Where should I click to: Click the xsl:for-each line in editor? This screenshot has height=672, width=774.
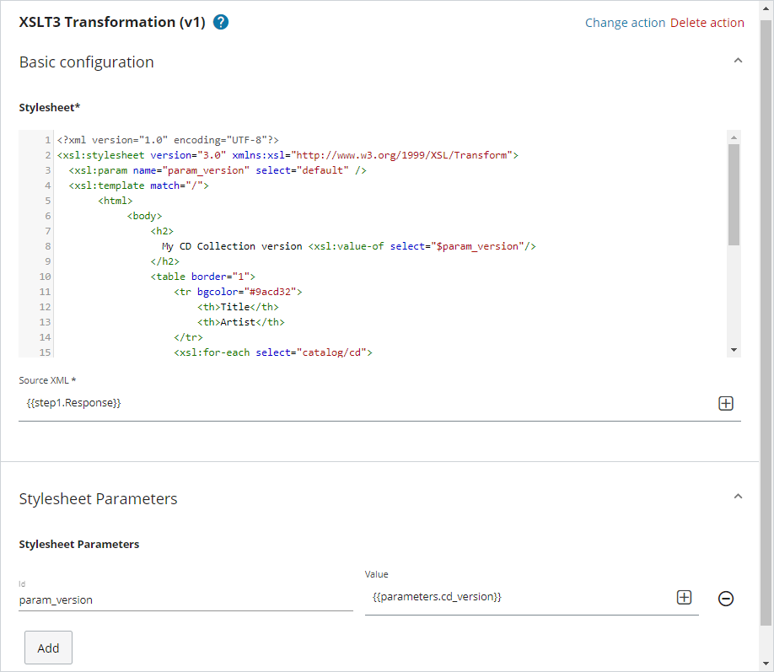point(273,352)
